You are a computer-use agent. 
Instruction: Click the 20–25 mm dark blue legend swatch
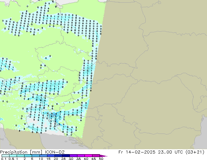click(x=58, y=156)
